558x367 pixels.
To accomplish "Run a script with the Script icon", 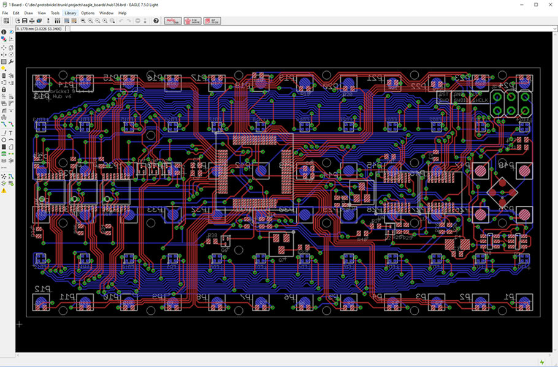I will (x=66, y=21).
